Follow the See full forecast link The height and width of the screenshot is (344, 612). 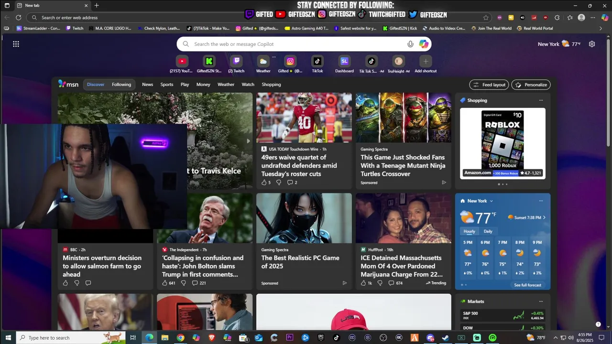528,285
